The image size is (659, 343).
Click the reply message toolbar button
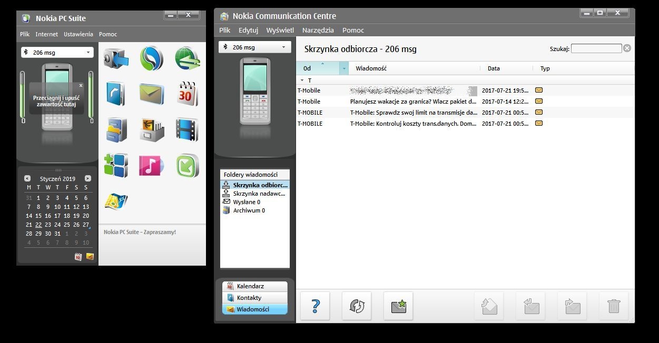pyautogui.click(x=530, y=306)
